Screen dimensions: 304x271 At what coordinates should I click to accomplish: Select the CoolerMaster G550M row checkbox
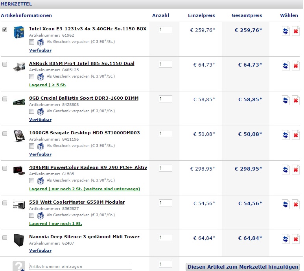5,203
